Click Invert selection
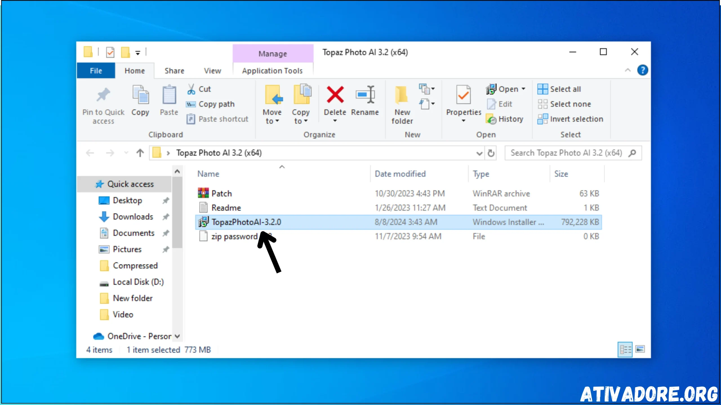The image size is (721, 405). click(570, 119)
